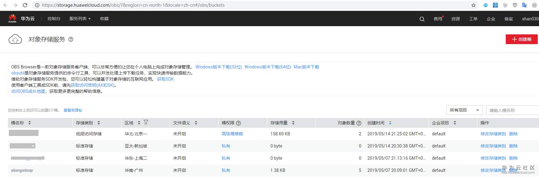Click 删除 for the 亚太-新加坡 bucket
Image resolution: width=539 pixels, height=177 pixels.
click(x=513, y=146)
